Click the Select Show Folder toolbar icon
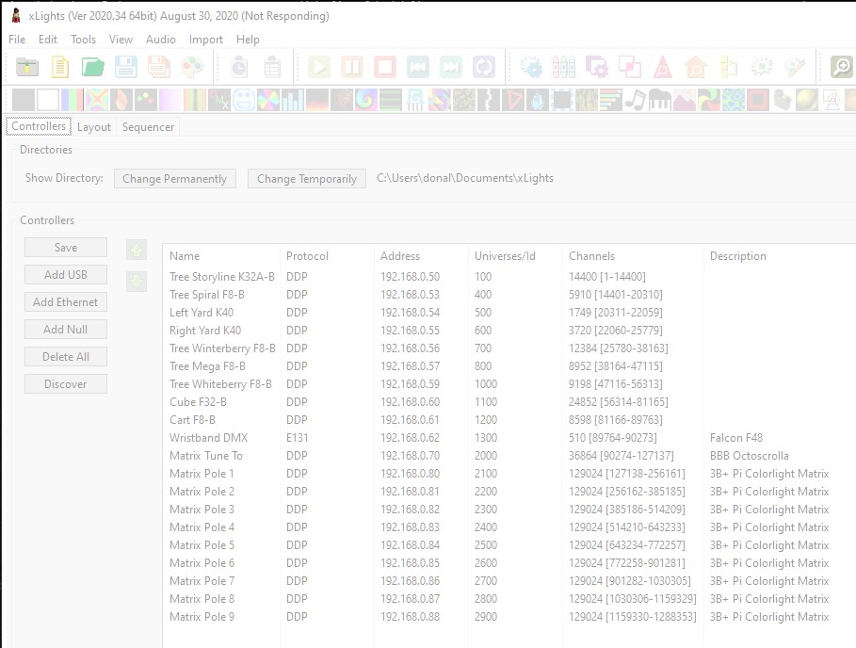This screenshot has height=648, width=856. tap(26, 67)
